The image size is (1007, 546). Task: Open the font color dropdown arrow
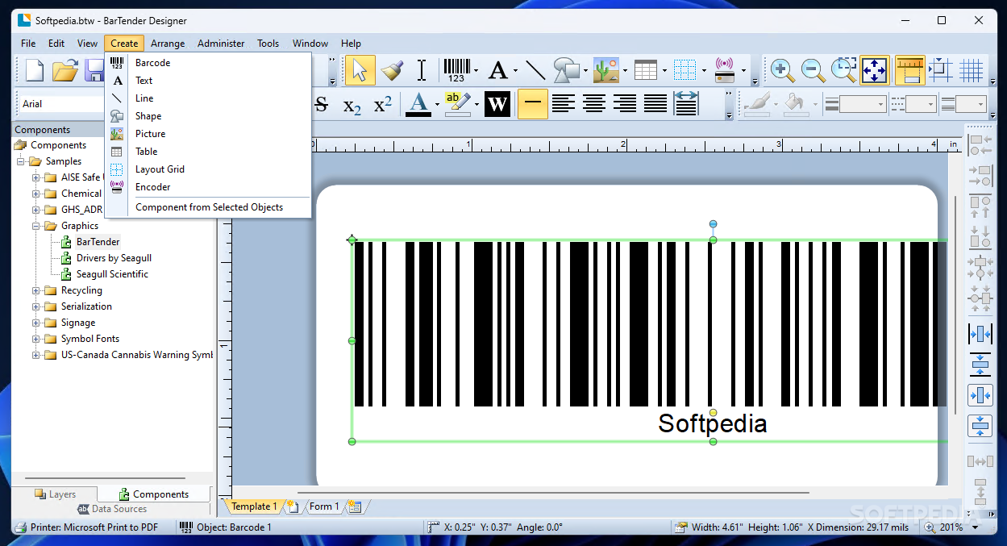[x=437, y=105]
